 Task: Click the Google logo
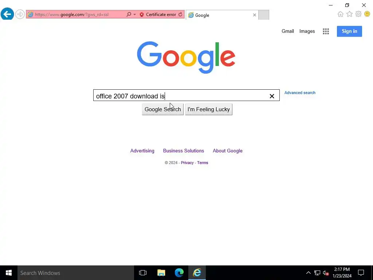click(186, 57)
